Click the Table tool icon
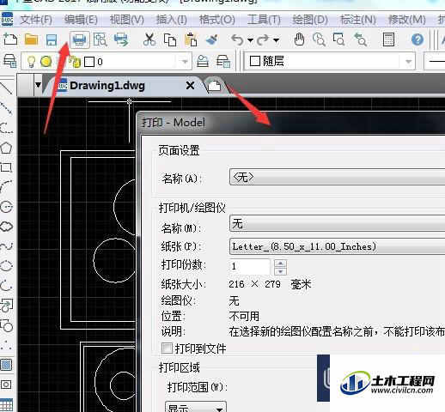Image resolution: width=445 pixels, height=412 pixels. click(x=6, y=405)
